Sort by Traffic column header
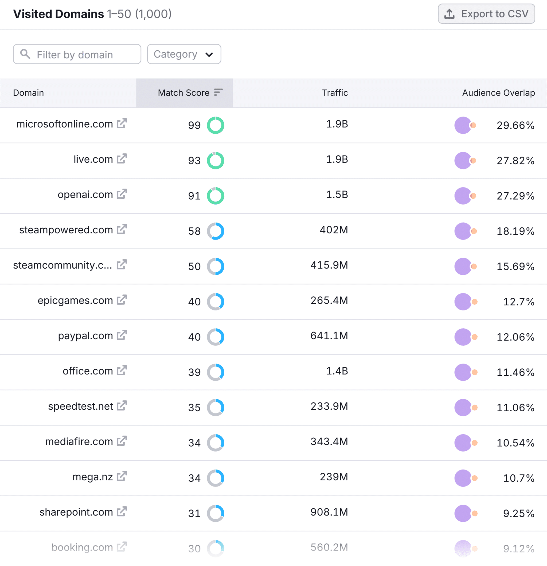 335,93
